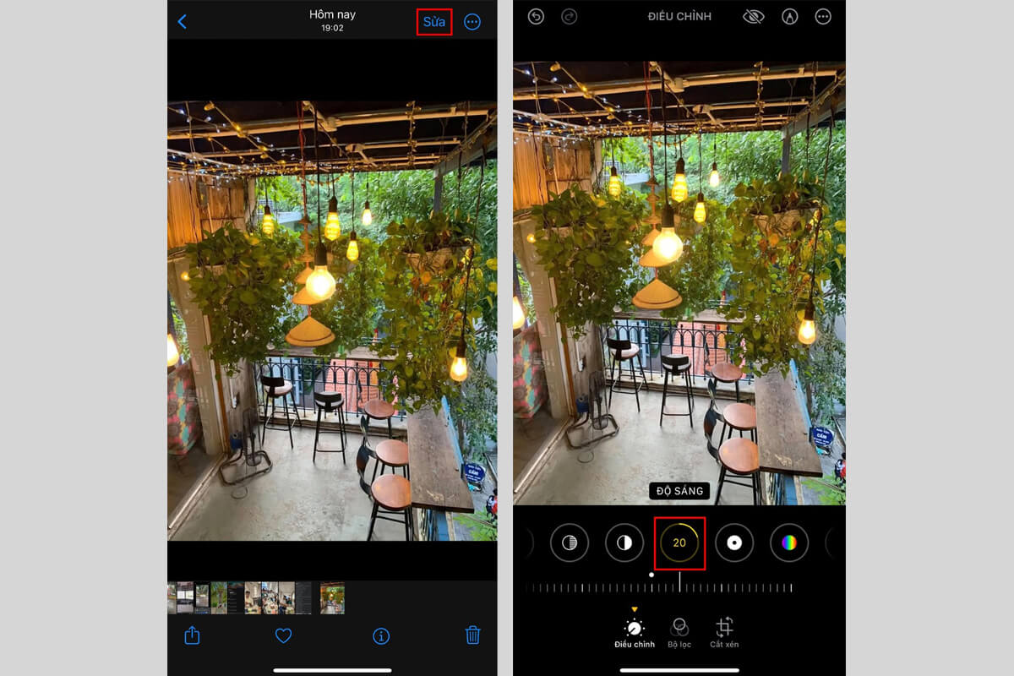Viewport: 1014px width, 676px height.
Task: Open more options in the photo viewer
Action: tap(472, 22)
